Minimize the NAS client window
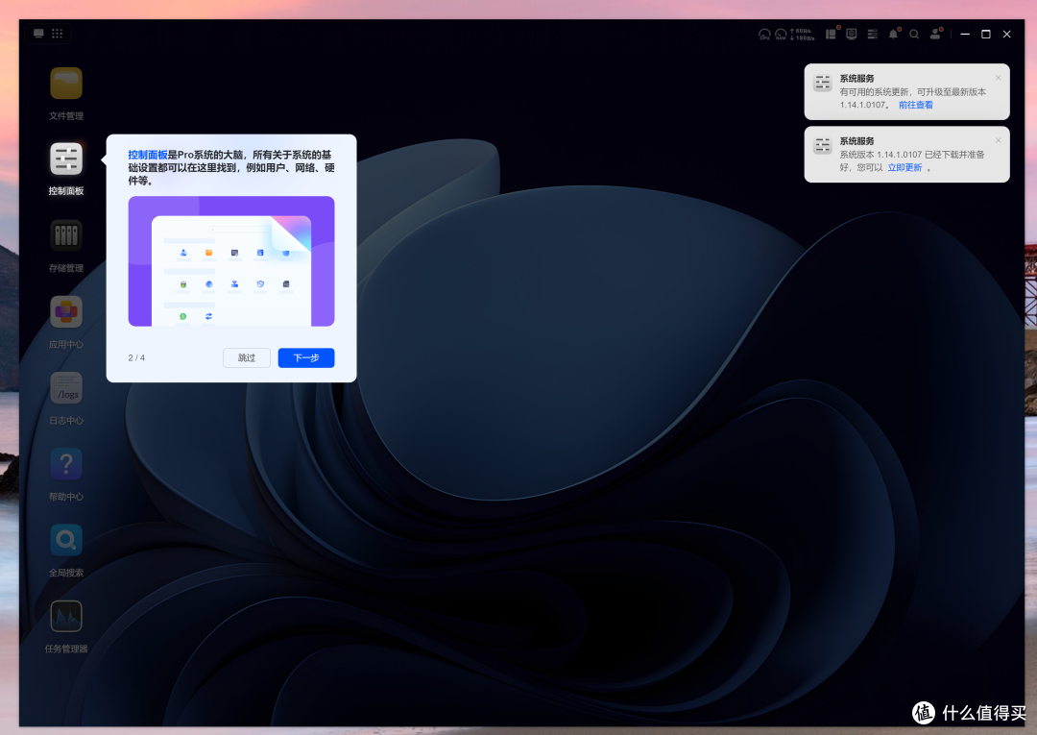This screenshot has width=1037, height=735. (x=965, y=34)
